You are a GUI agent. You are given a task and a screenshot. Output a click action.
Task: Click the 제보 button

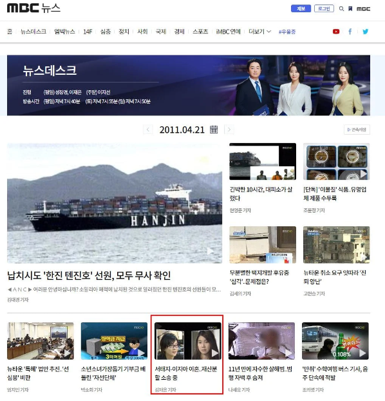[x=301, y=8]
